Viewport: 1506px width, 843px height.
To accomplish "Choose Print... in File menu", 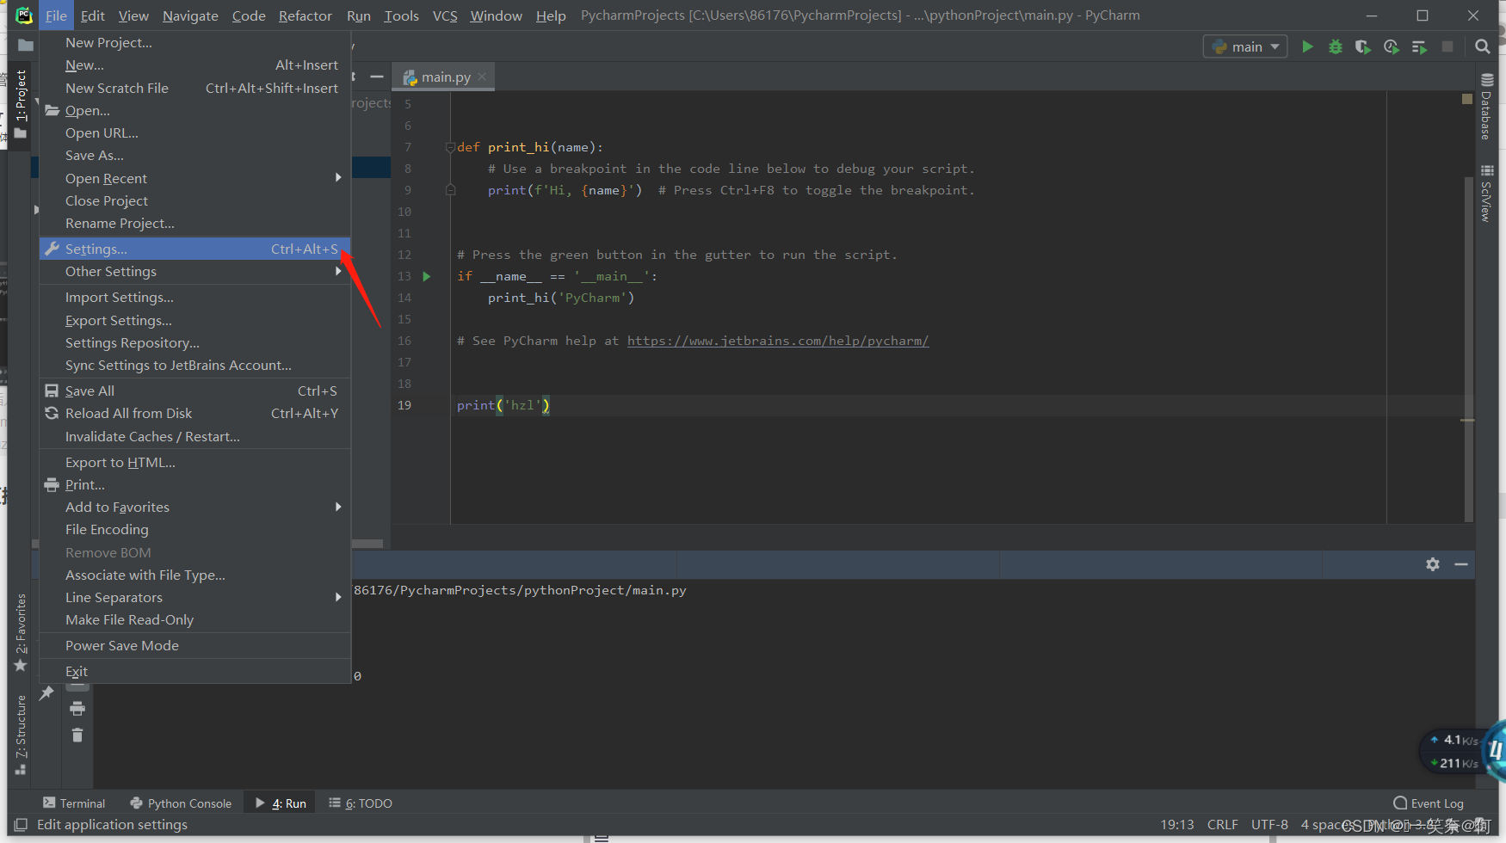I will coord(195,484).
